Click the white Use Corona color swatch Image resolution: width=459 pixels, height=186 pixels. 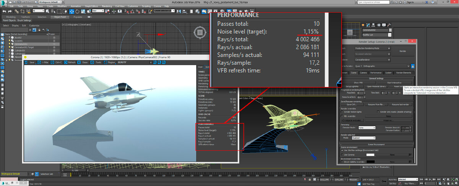point(370,155)
